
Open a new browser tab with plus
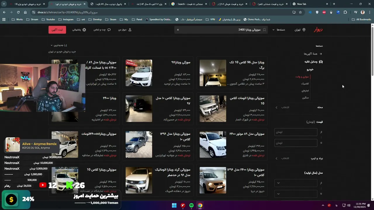point(334,4)
